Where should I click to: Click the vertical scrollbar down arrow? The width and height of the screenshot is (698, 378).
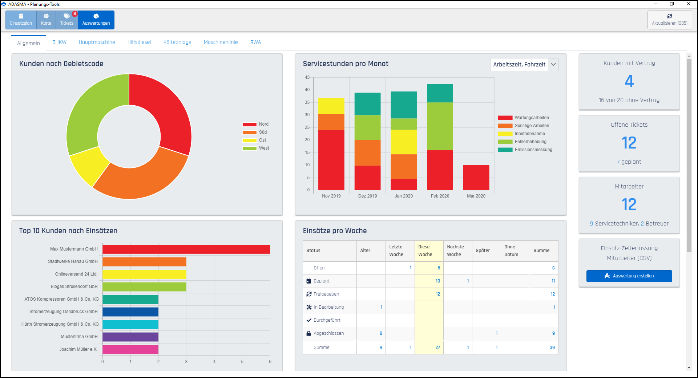pos(689,368)
